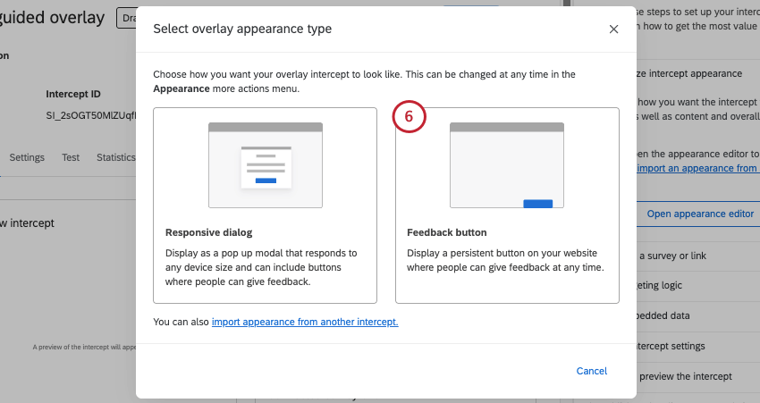The width and height of the screenshot is (760, 403).
Task: Close the overlay appearance type dialog
Action: (613, 29)
